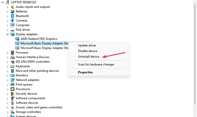
Task: Click the Software components icon
Action: pyautogui.click(x=12, y=98)
